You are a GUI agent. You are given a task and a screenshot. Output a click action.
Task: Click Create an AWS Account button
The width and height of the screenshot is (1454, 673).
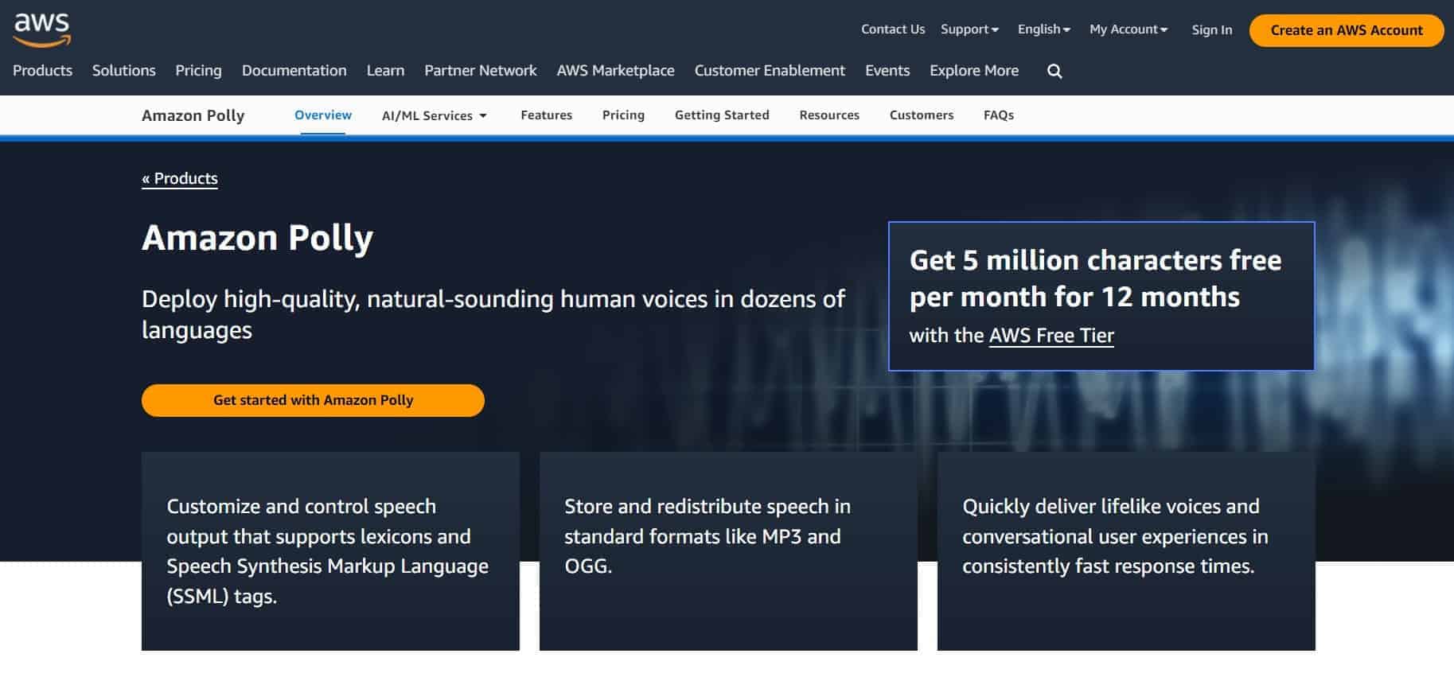(1347, 30)
